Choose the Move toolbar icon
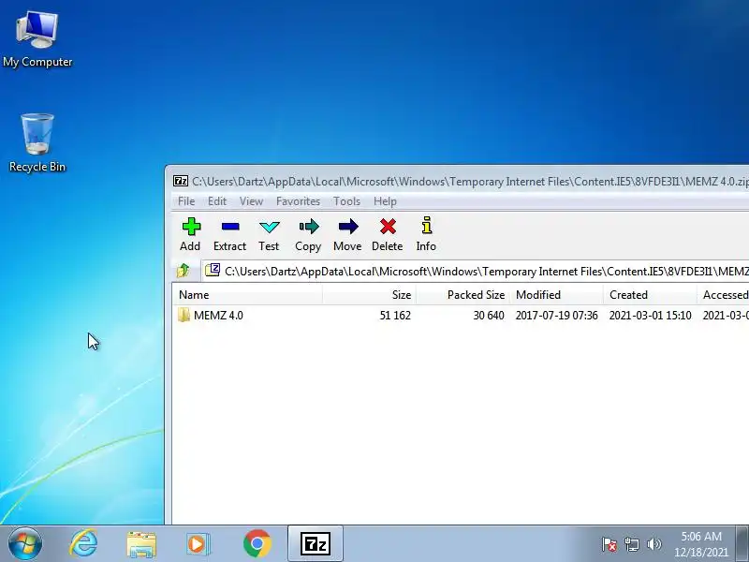 point(347,234)
